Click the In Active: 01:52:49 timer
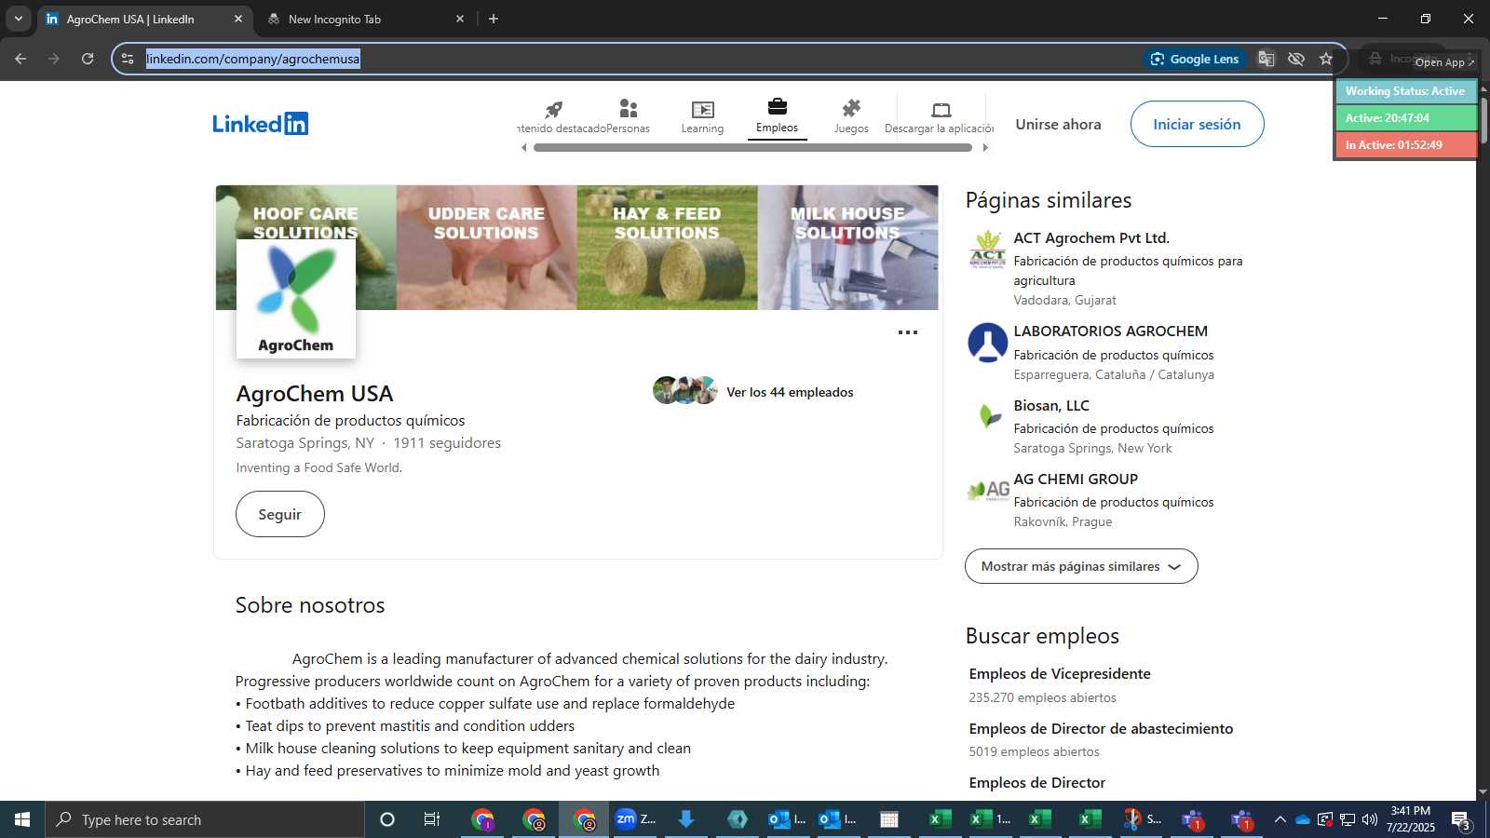Viewport: 1490px width, 838px height. pyautogui.click(x=1405, y=145)
